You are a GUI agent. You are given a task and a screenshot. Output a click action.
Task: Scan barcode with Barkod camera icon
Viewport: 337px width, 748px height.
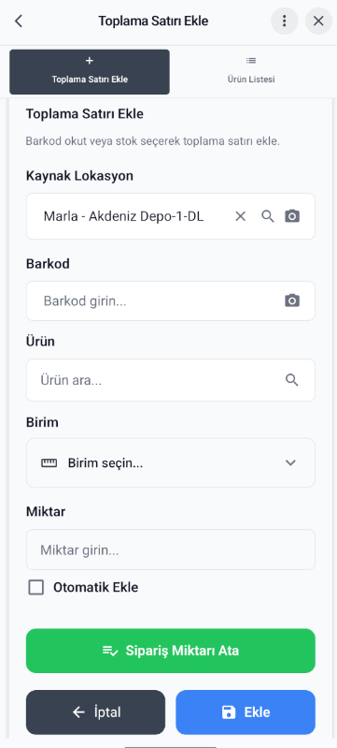click(292, 301)
